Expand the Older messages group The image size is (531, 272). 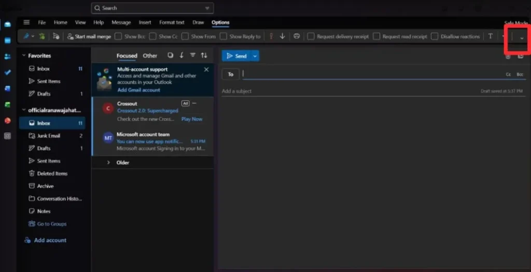click(x=108, y=162)
